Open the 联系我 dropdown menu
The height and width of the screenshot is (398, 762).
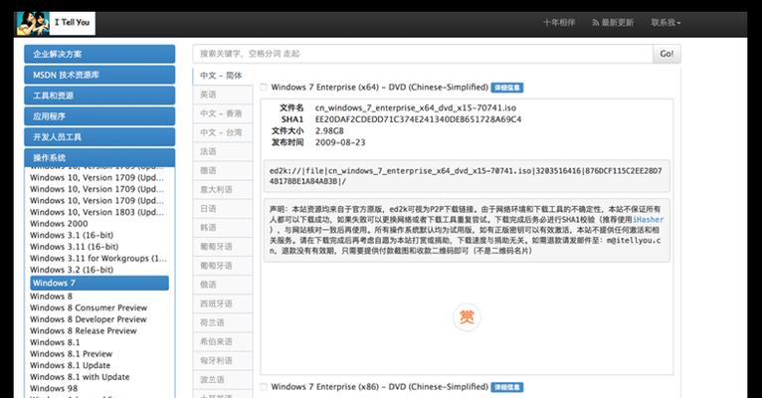[x=666, y=22]
